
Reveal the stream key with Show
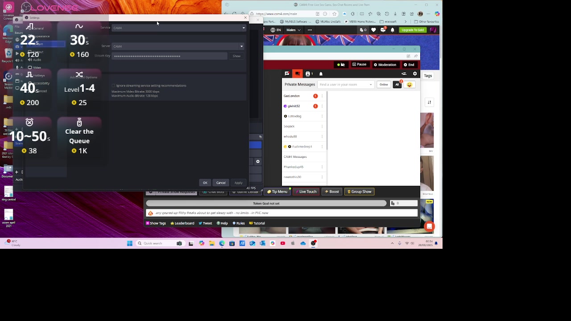[236, 56]
